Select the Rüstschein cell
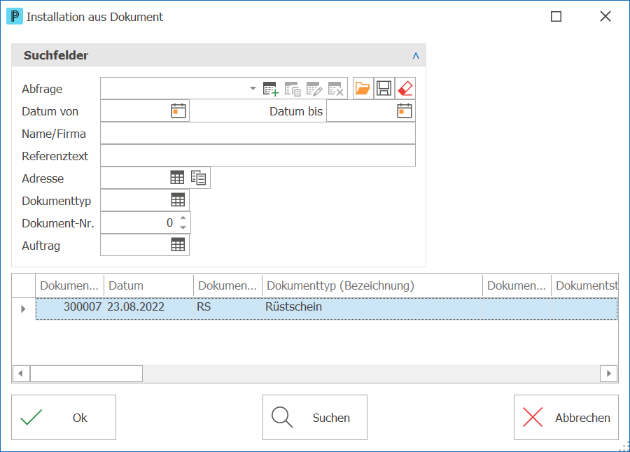 (x=372, y=307)
